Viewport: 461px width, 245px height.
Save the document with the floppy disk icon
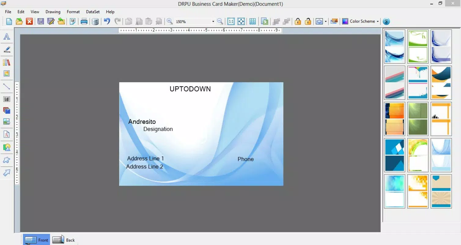[41, 21]
